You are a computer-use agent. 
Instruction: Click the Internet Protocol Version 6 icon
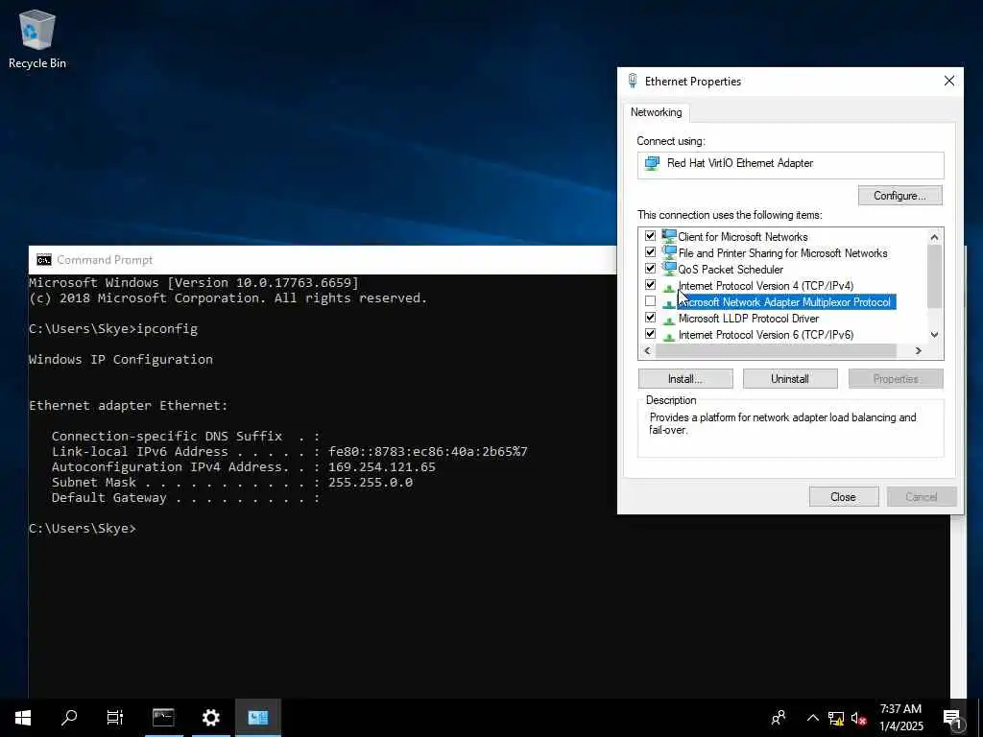coord(669,335)
